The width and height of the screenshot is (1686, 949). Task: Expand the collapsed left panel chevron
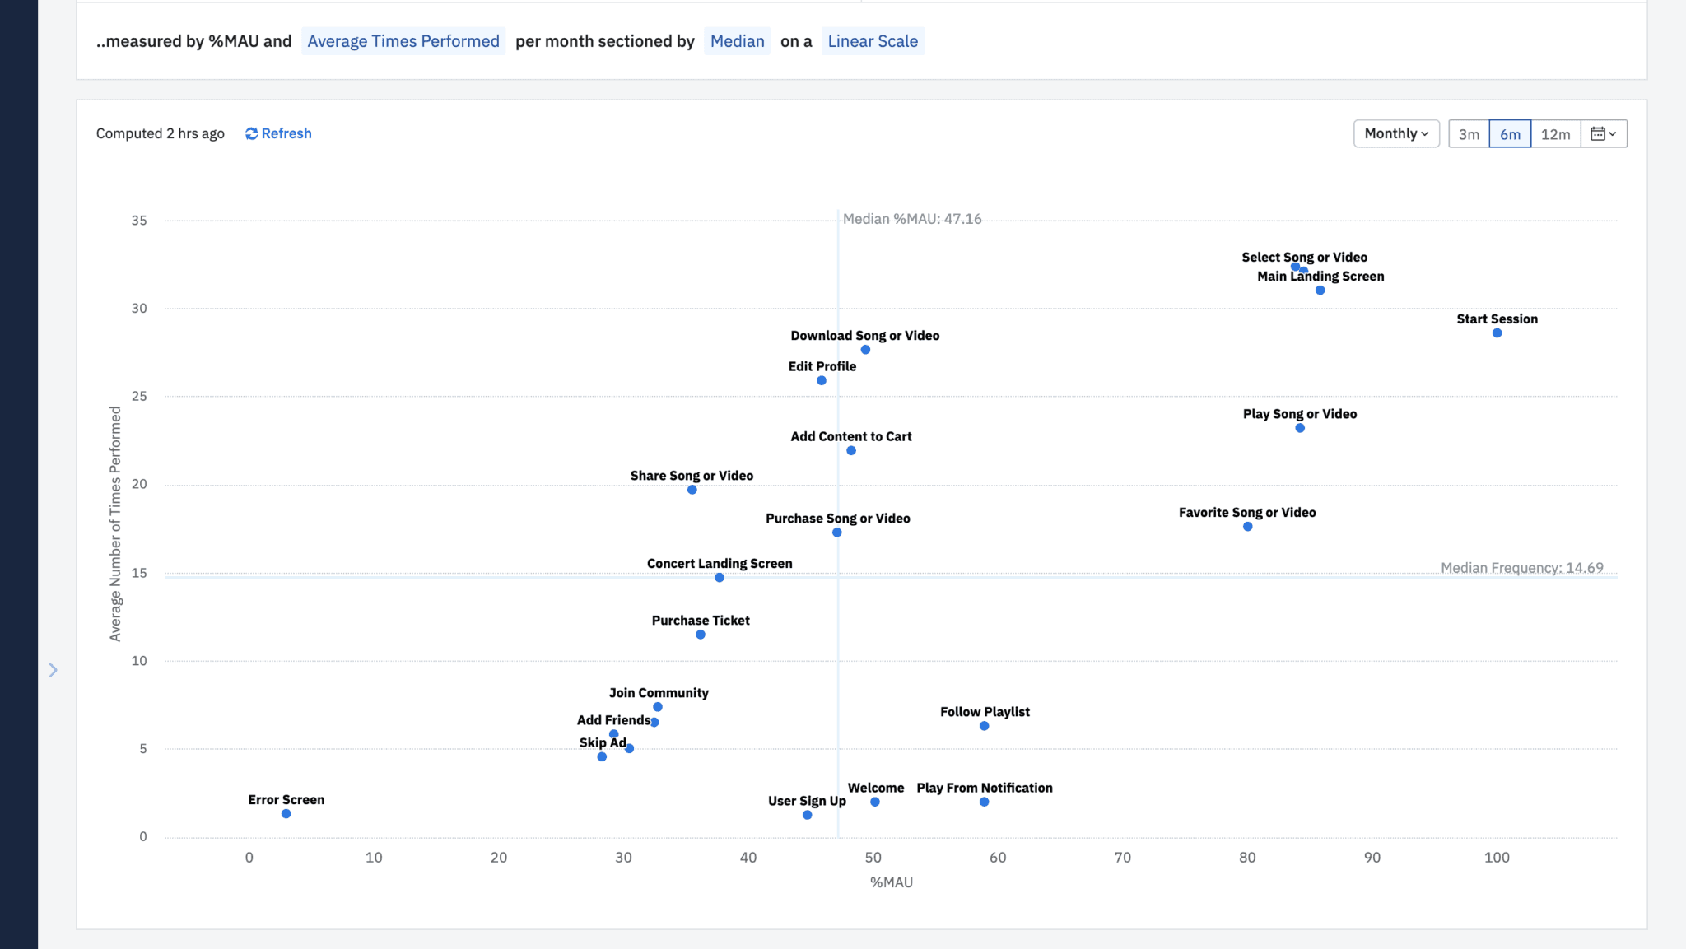click(53, 670)
